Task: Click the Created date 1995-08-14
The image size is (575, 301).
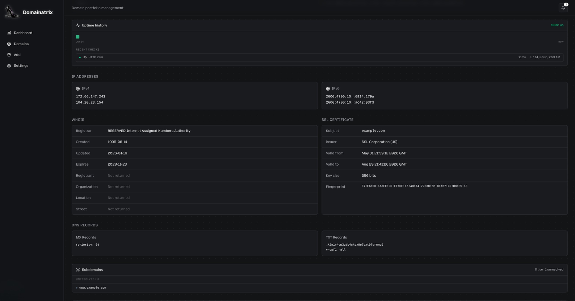Action: (117, 142)
